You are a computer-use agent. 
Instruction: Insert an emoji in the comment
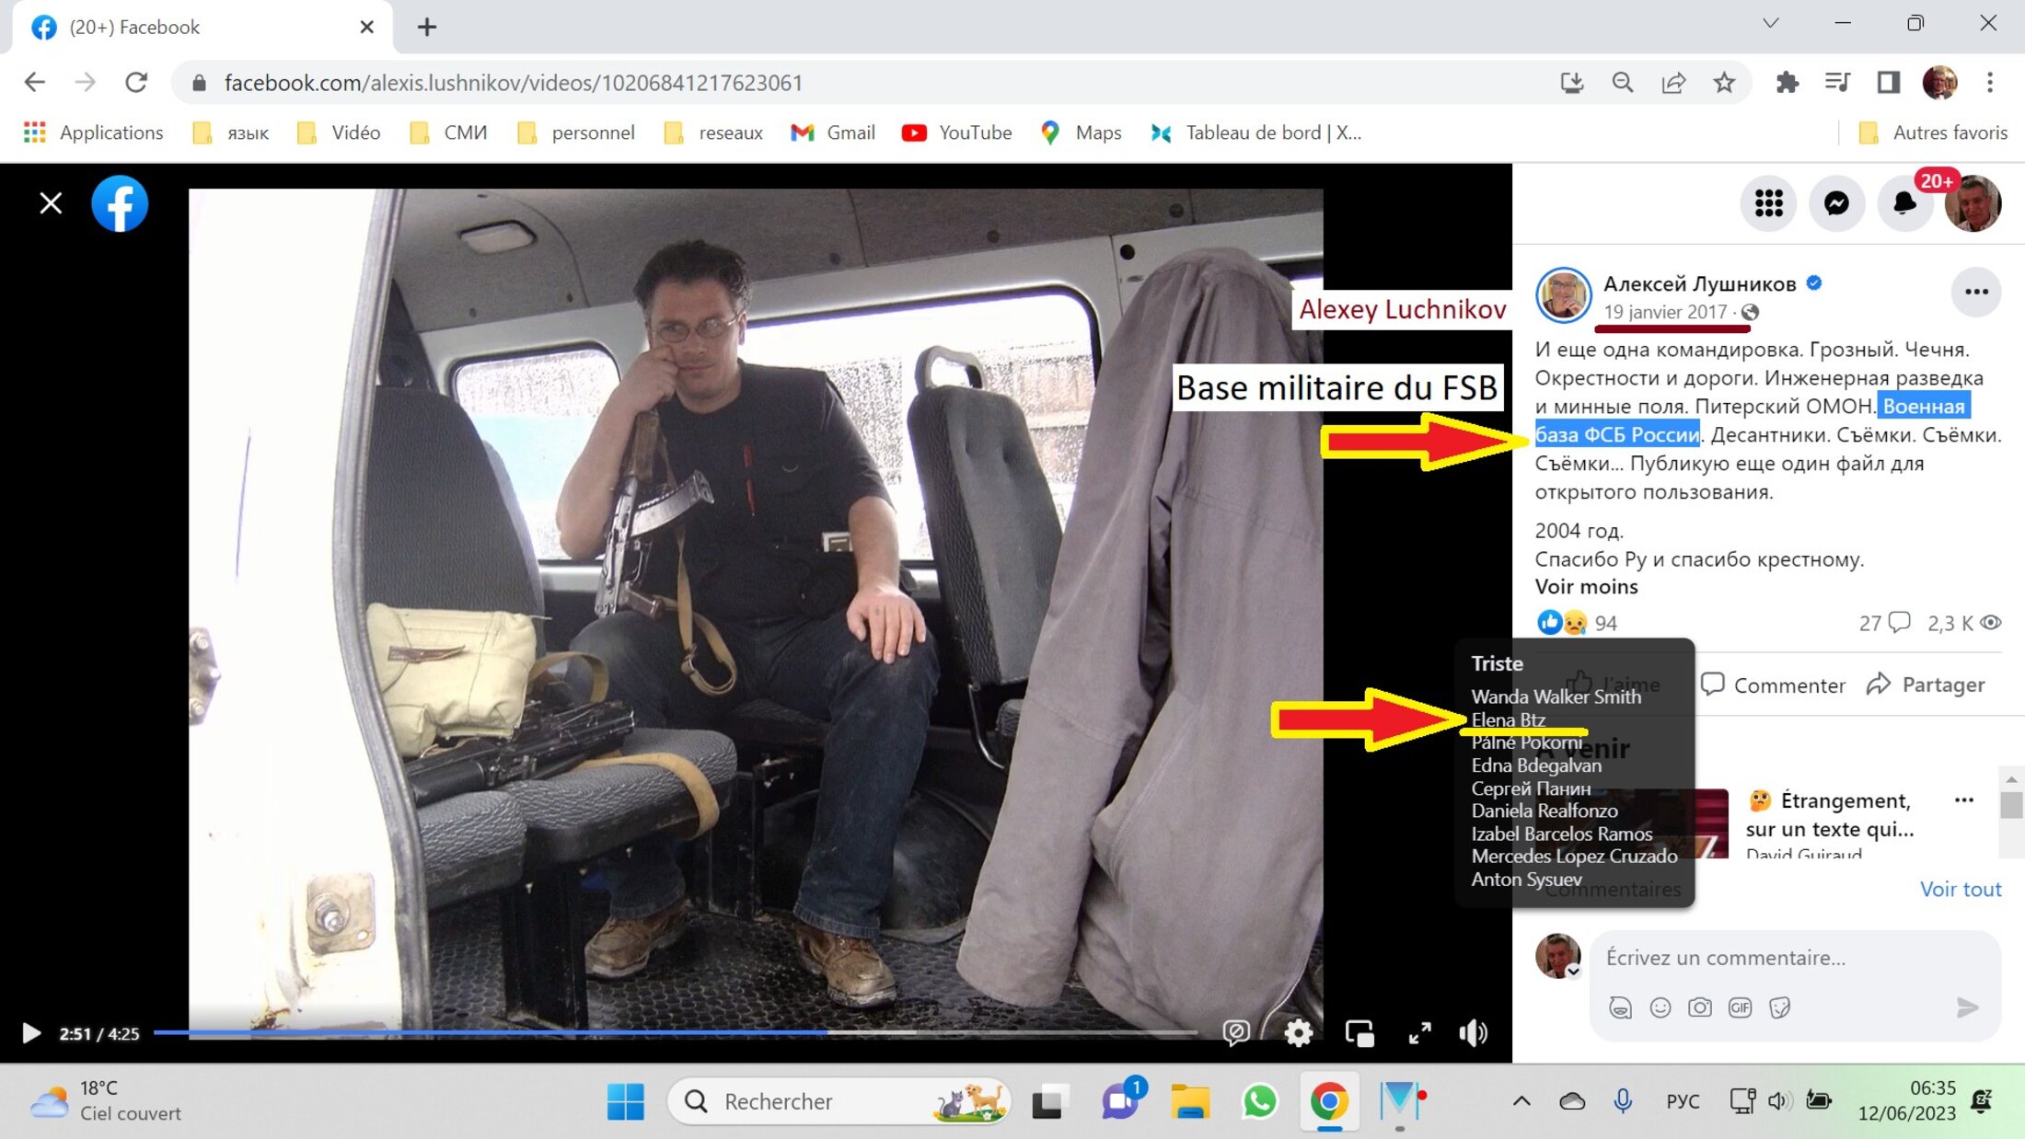tap(1660, 1007)
